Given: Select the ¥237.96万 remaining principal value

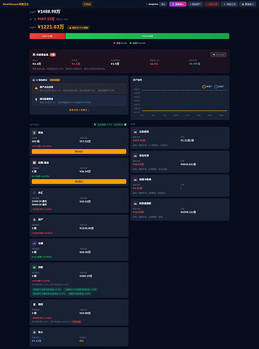Looking at the screenshot, I should [139, 140].
